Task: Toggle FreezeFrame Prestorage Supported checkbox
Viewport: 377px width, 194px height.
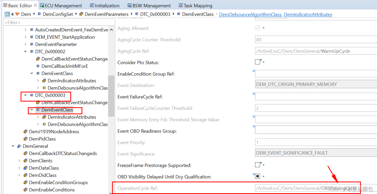Action: (257, 165)
